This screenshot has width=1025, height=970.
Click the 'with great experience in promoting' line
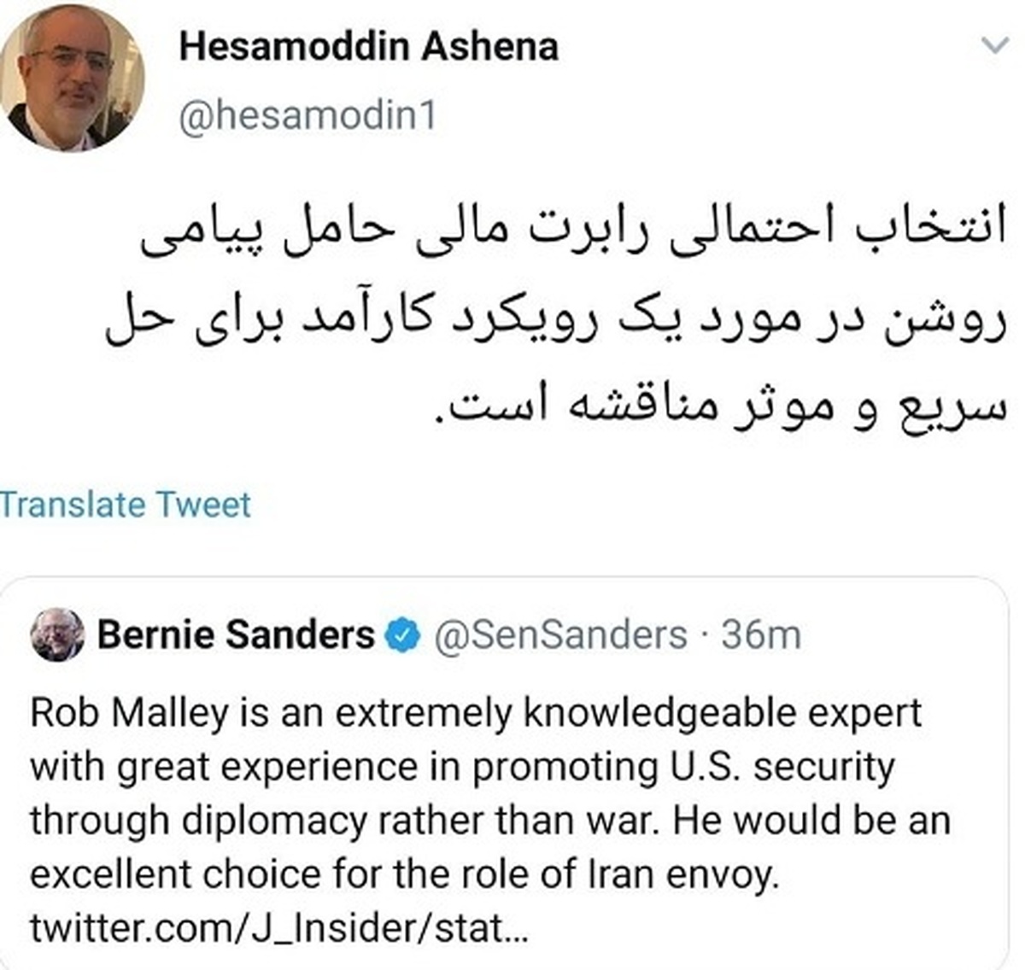(462, 767)
